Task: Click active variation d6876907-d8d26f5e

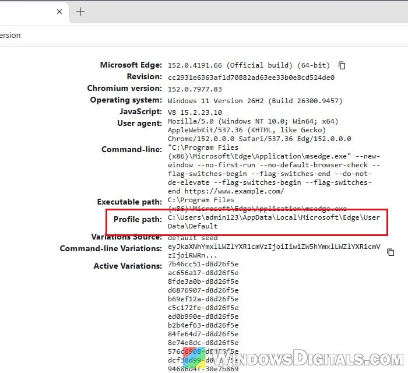Action: coord(203,290)
